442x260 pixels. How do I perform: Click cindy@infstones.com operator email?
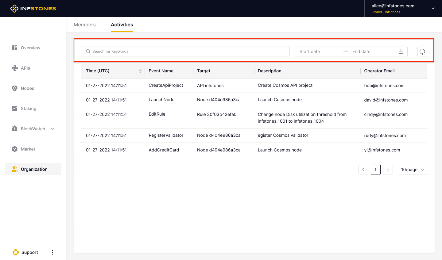pyautogui.click(x=386, y=114)
